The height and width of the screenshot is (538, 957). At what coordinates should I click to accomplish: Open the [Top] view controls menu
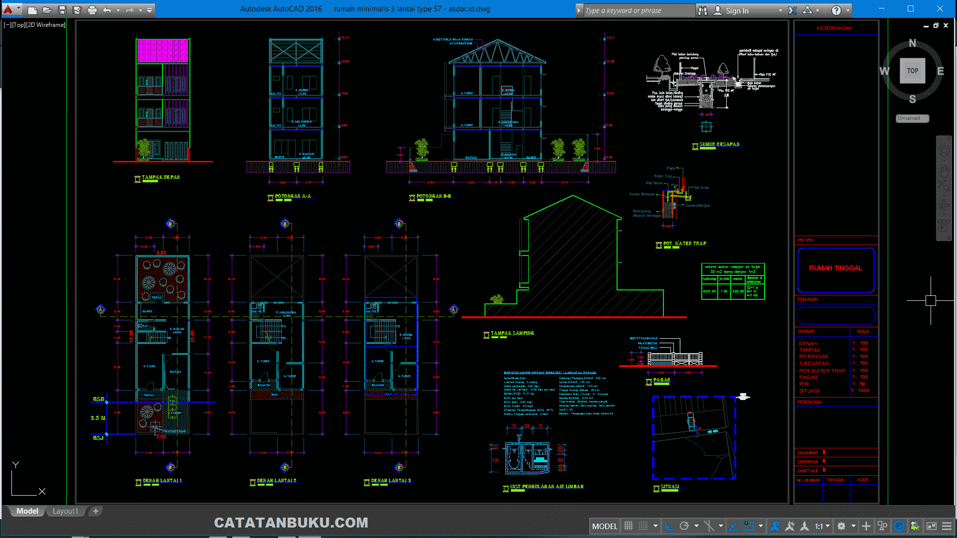click(x=18, y=25)
